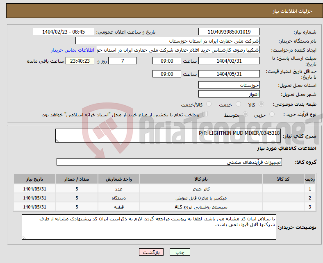Image resolution: width=323 pixels, height=263 pixels.
Task: Click the کد کالا column header
Action: point(283,179)
